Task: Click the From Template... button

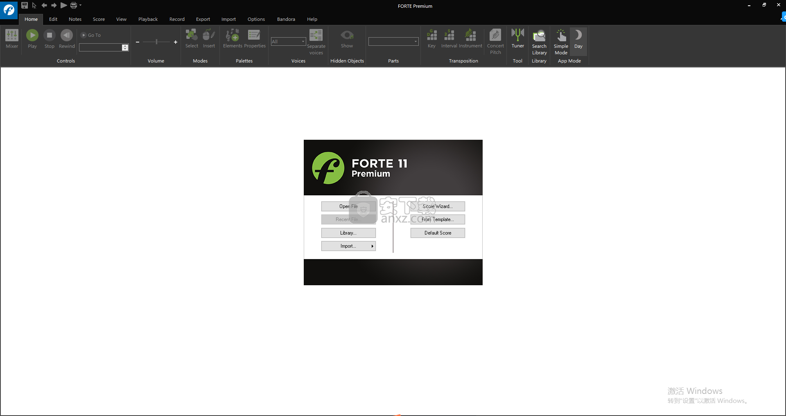Action: 438,219
